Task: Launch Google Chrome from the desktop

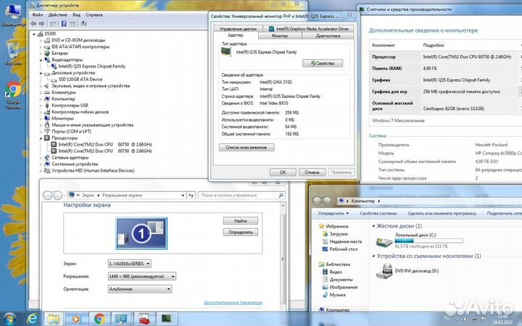Action: (x=13, y=95)
